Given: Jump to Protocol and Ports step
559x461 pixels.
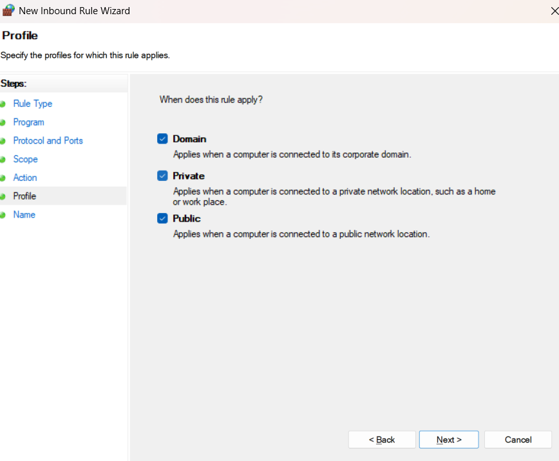Looking at the screenshot, I should (x=48, y=141).
